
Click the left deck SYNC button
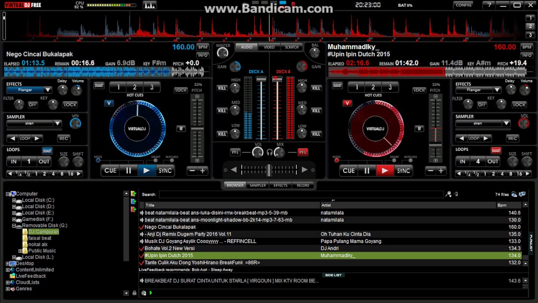[165, 170]
